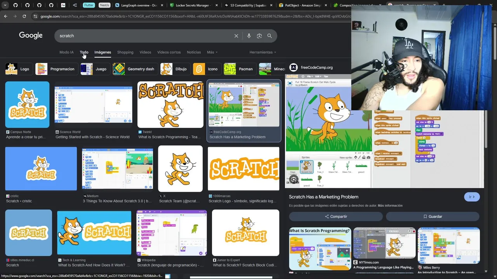This screenshot has height=279, width=497.
Task: Open Tech & Learning Scratch thumbnail
Action: pyautogui.click(x=94, y=232)
